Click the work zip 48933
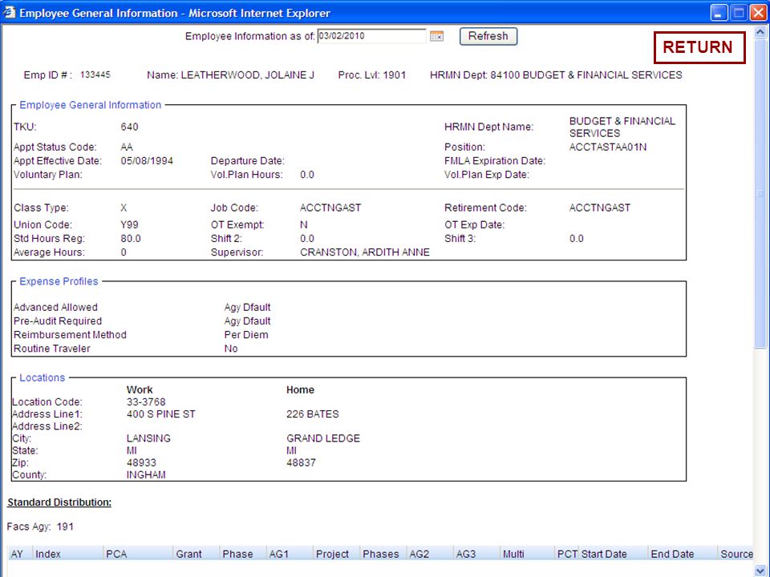Screen dimensions: 770x577 tap(141, 462)
